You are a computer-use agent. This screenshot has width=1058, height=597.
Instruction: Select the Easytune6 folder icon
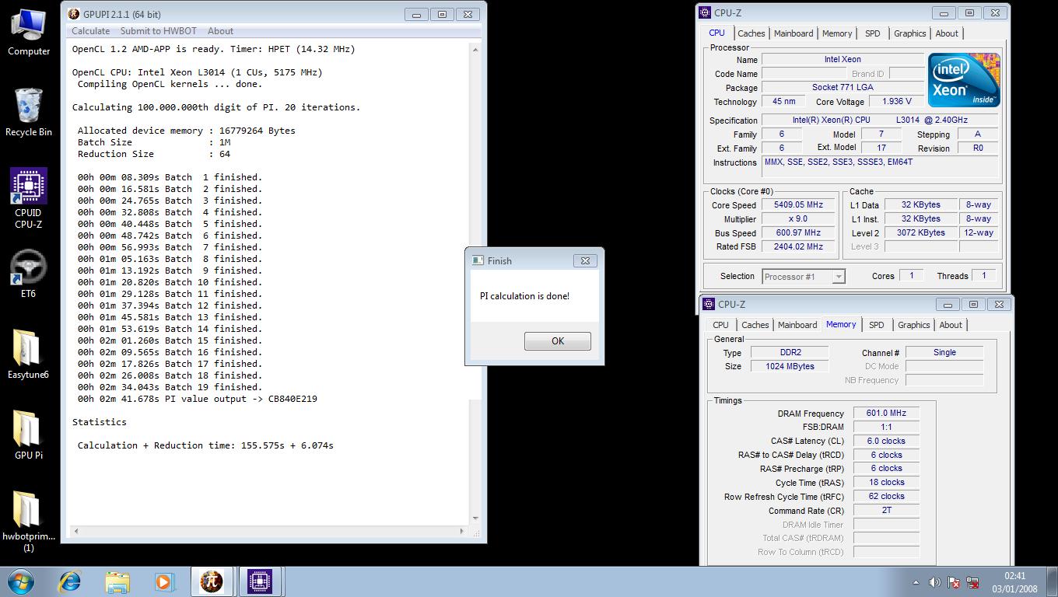pyautogui.click(x=29, y=354)
